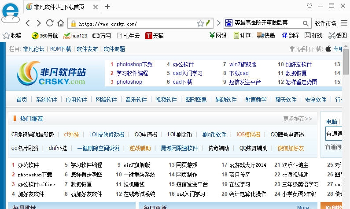
Task: Open the 七牛云 bookmark
Action: click(x=129, y=36)
